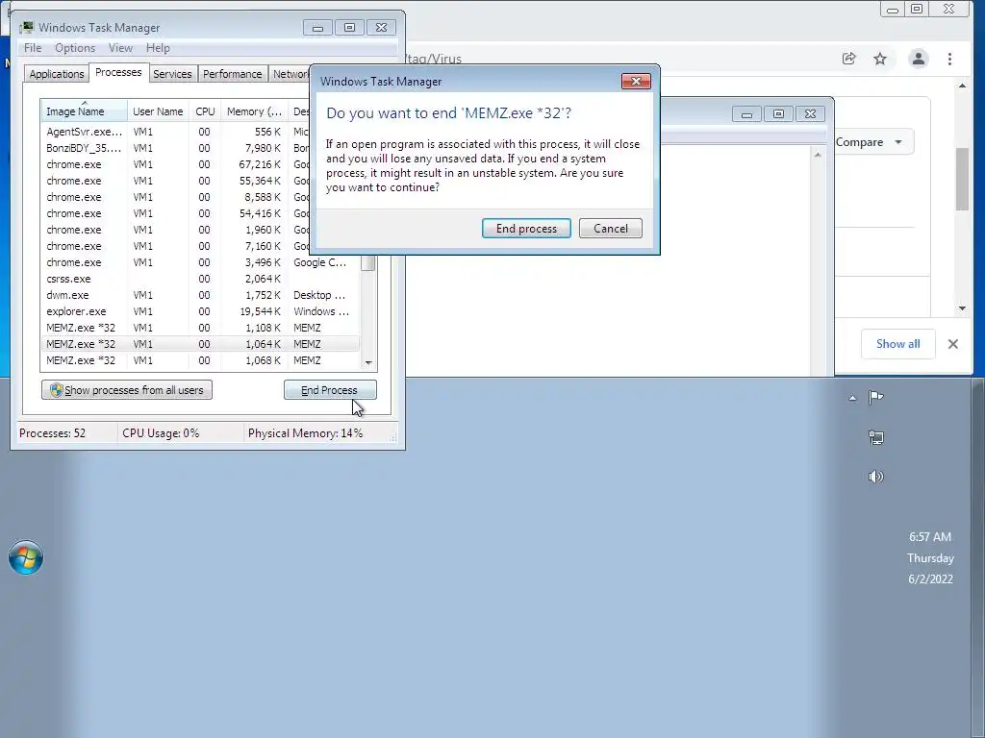The height and width of the screenshot is (738, 985).
Task: Click Show all downloads button
Action: [897, 344]
